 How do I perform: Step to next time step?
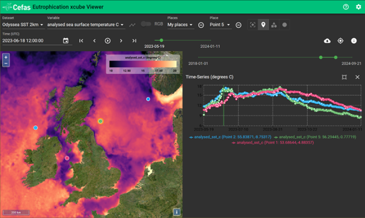121,41
